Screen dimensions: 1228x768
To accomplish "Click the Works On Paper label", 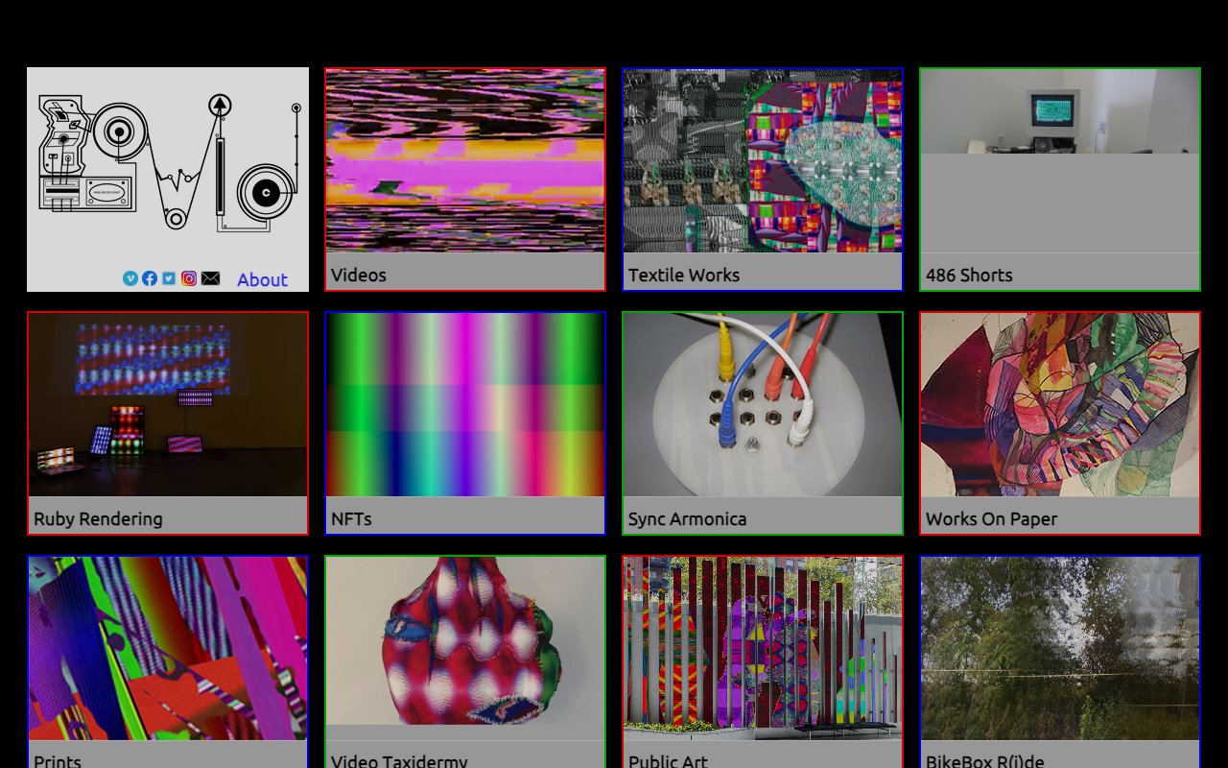I will [991, 518].
